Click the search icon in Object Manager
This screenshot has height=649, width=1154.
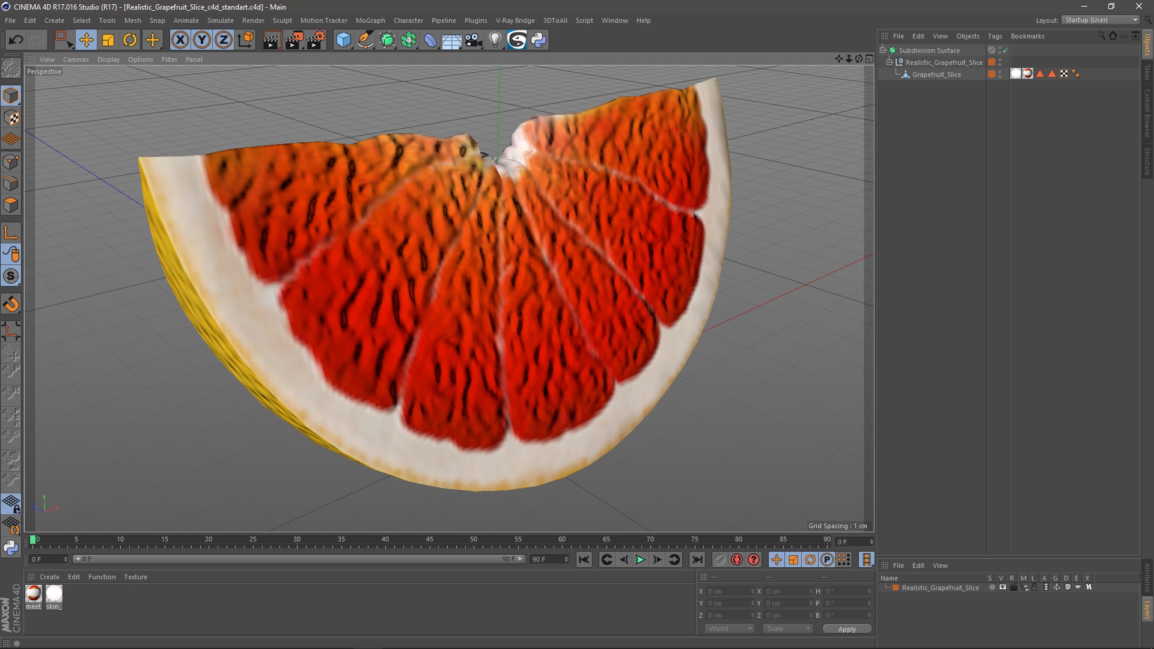1102,36
